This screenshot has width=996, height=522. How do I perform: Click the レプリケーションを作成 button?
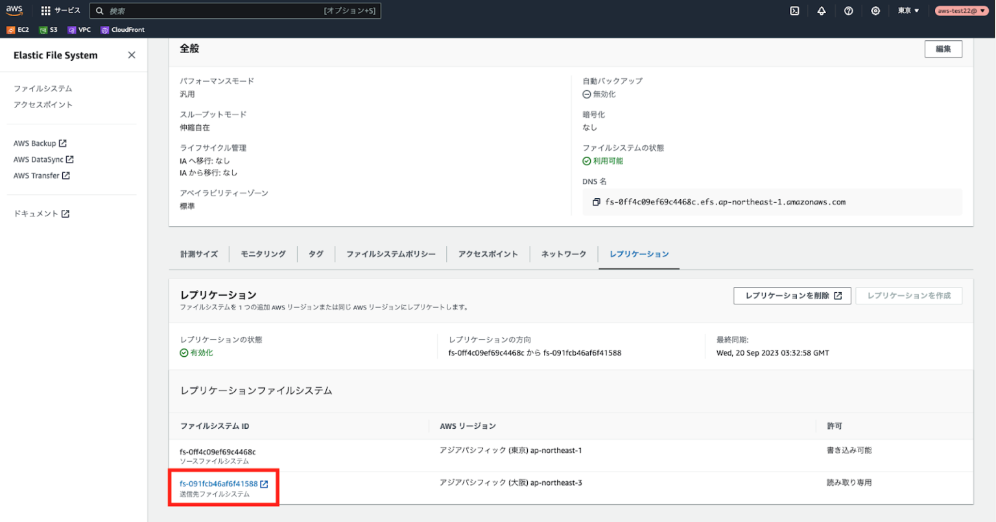coord(909,296)
